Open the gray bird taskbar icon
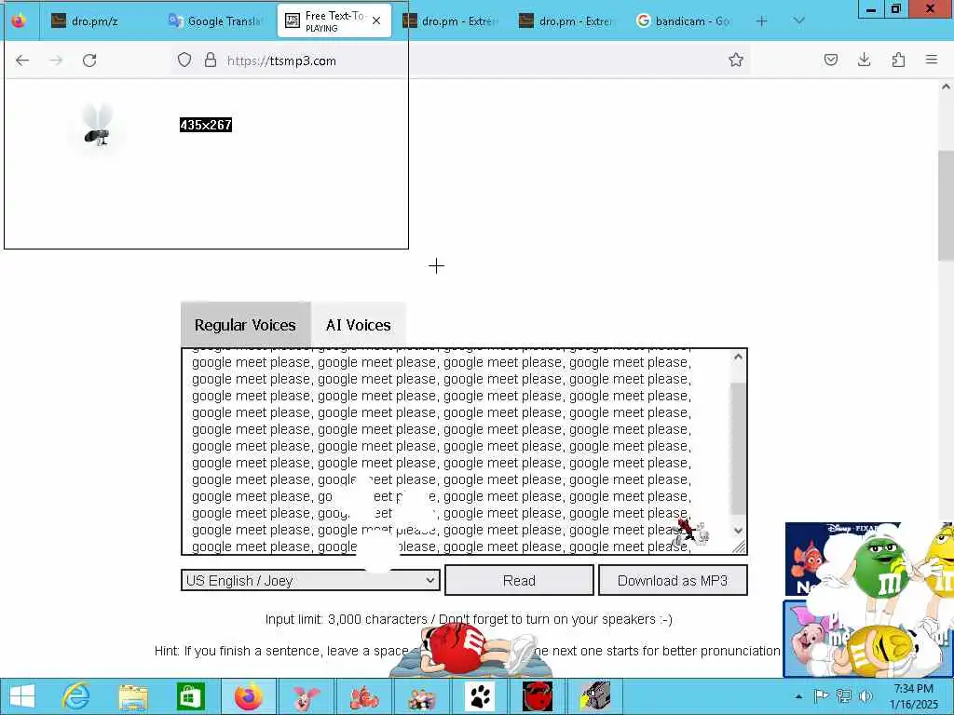The width and height of the screenshot is (954, 715). pyautogui.click(x=595, y=696)
